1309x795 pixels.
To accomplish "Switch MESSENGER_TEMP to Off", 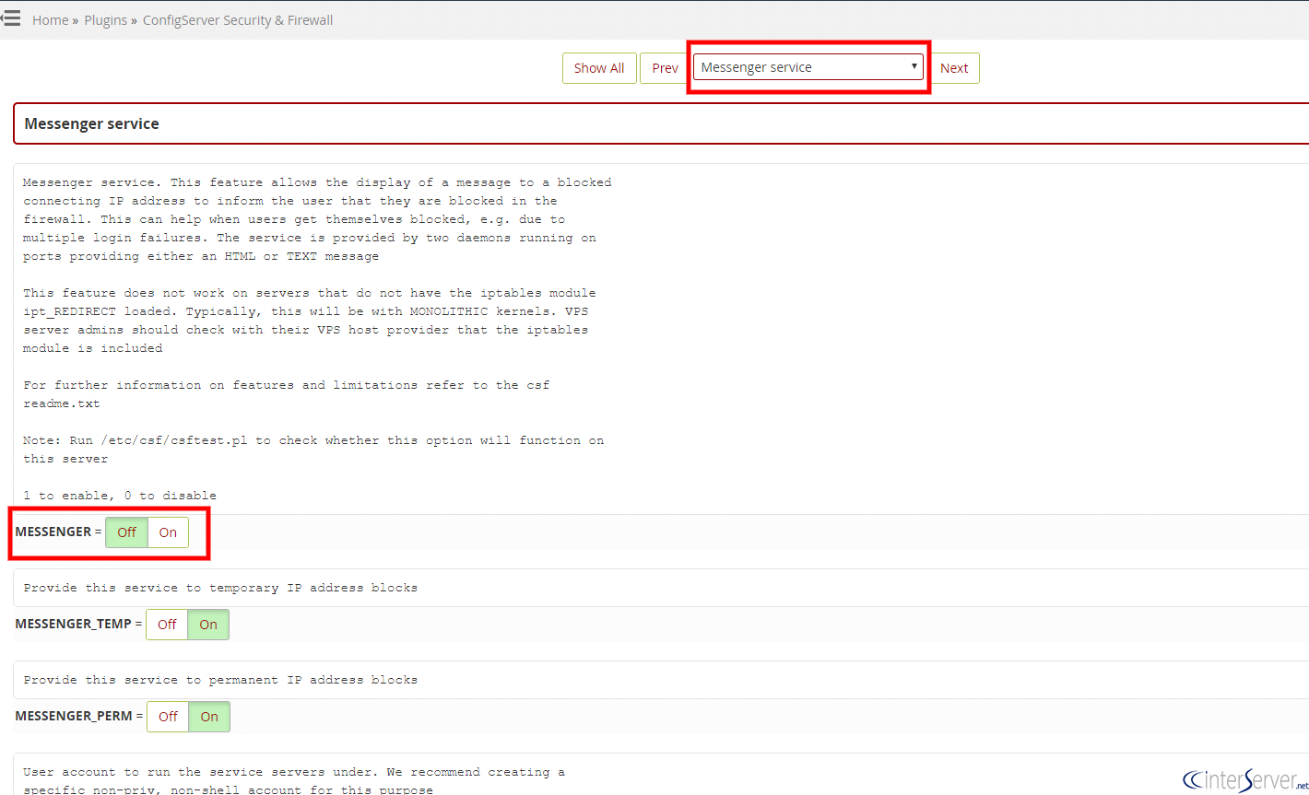I will pos(167,625).
